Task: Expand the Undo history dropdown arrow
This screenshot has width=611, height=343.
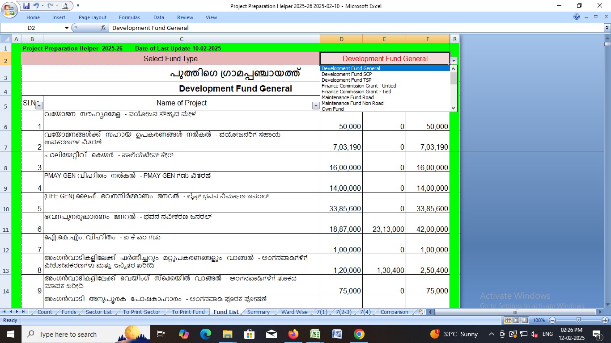Action: 42,6
